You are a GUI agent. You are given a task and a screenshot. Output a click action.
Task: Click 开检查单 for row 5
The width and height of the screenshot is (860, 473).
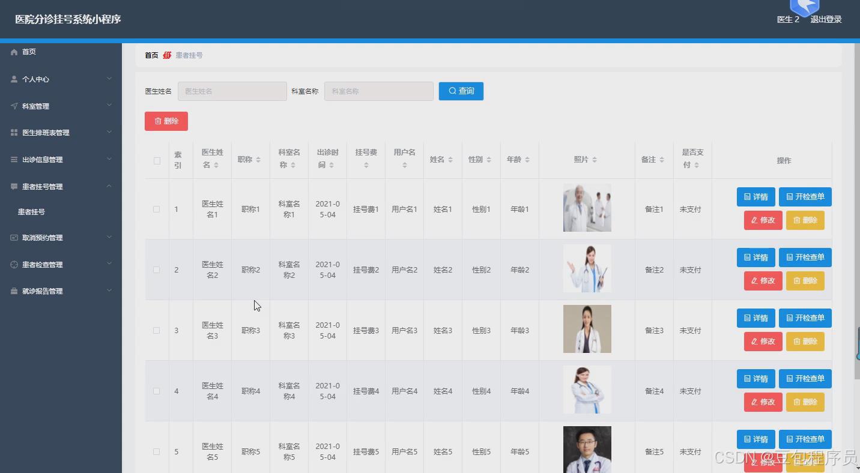[x=805, y=439]
